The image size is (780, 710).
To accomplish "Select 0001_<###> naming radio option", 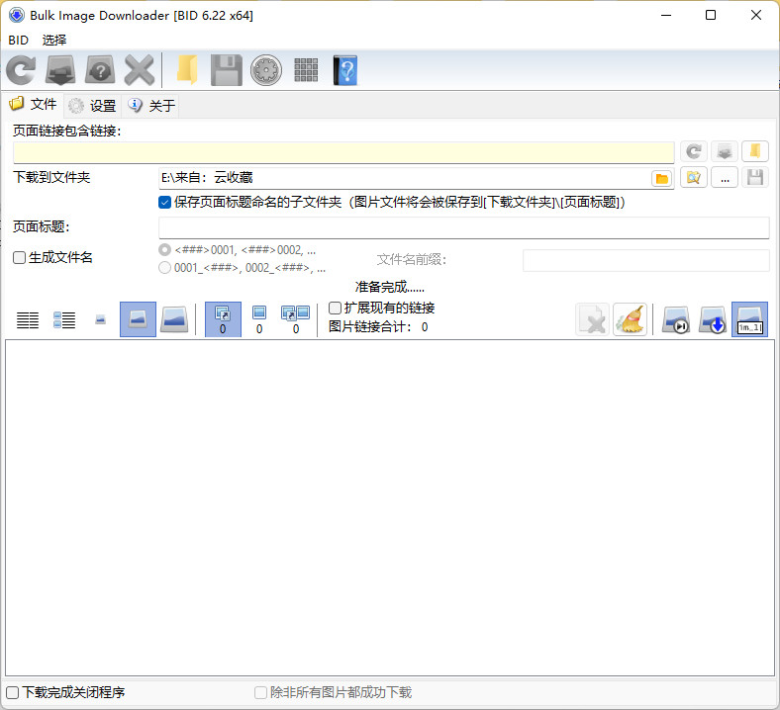I will coord(164,268).
